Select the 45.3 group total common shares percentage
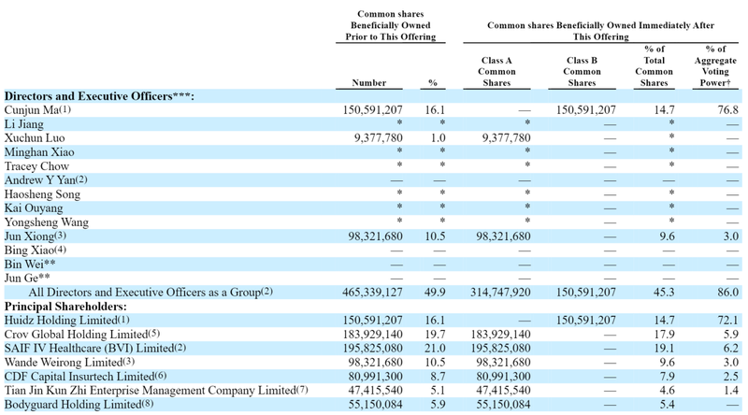This screenshot has height=415, width=748. (x=664, y=293)
